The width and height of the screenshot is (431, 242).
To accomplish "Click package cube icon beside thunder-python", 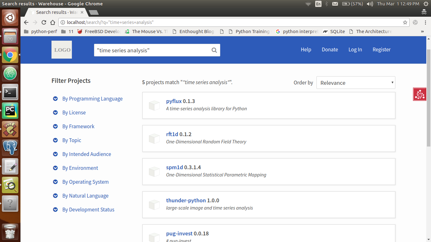I will 154,205.
